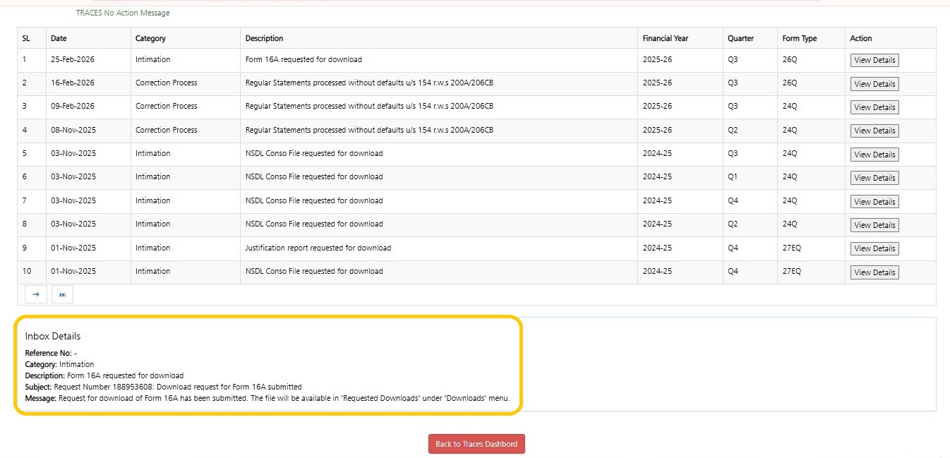Select the Inbox Details heading text
The image size is (950, 458).
tap(53, 337)
